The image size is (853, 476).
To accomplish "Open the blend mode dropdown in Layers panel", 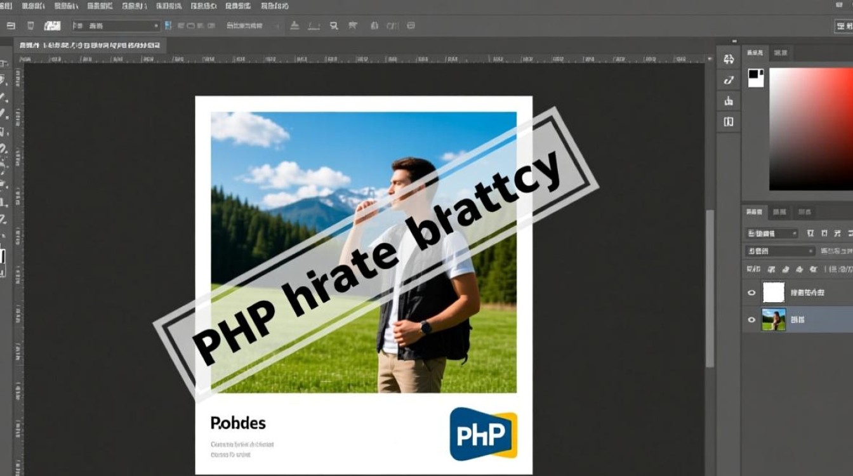I will (x=772, y=233).
